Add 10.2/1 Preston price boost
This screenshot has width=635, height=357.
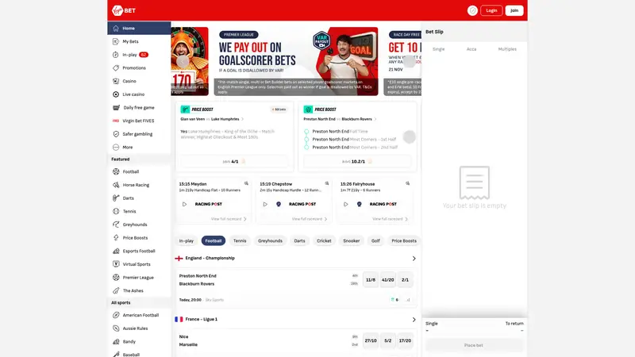tap(358, 162)
